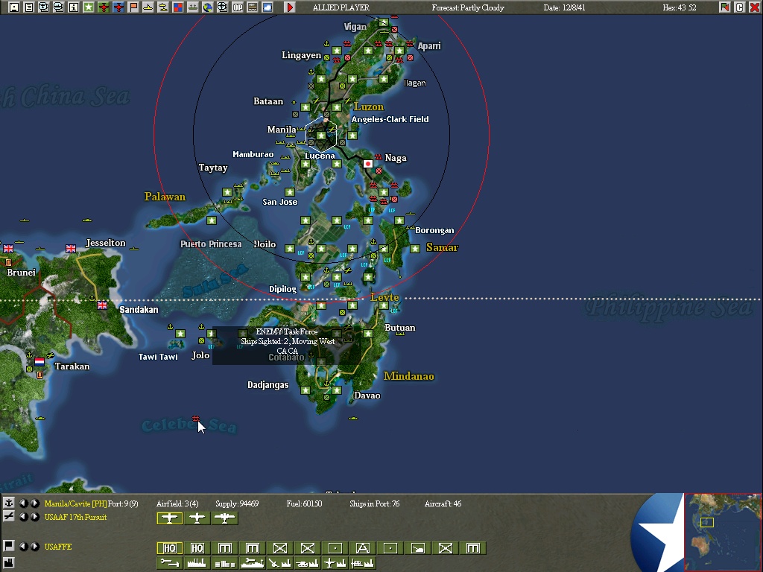Click the Dutch flag base at Tarakan
The image size is (763, 572).
point(39,362)
